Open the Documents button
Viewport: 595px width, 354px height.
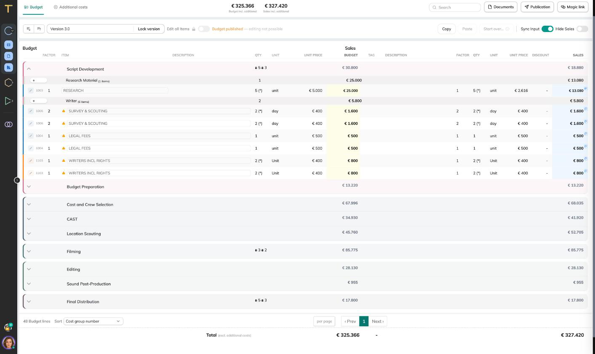(x=501, y=7)
